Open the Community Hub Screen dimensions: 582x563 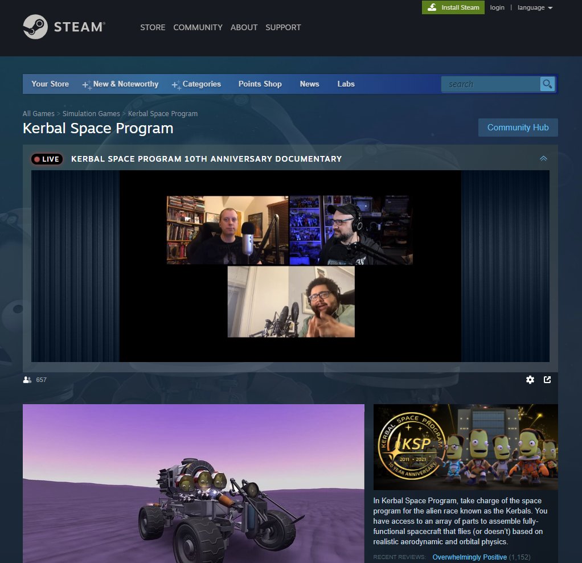coord(518,128)
